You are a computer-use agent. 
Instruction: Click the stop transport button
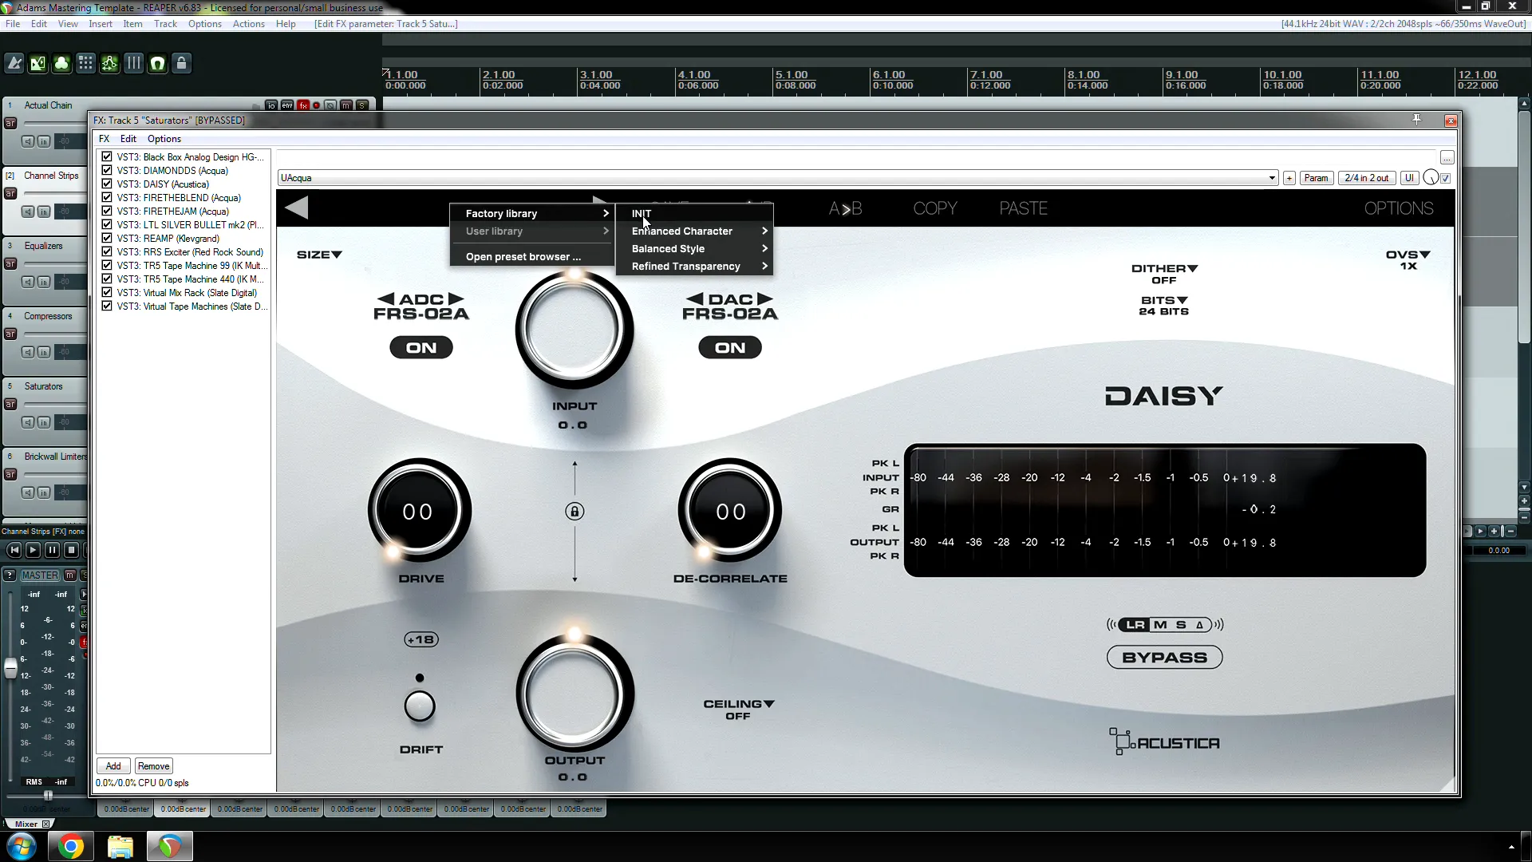coord(71,550)
